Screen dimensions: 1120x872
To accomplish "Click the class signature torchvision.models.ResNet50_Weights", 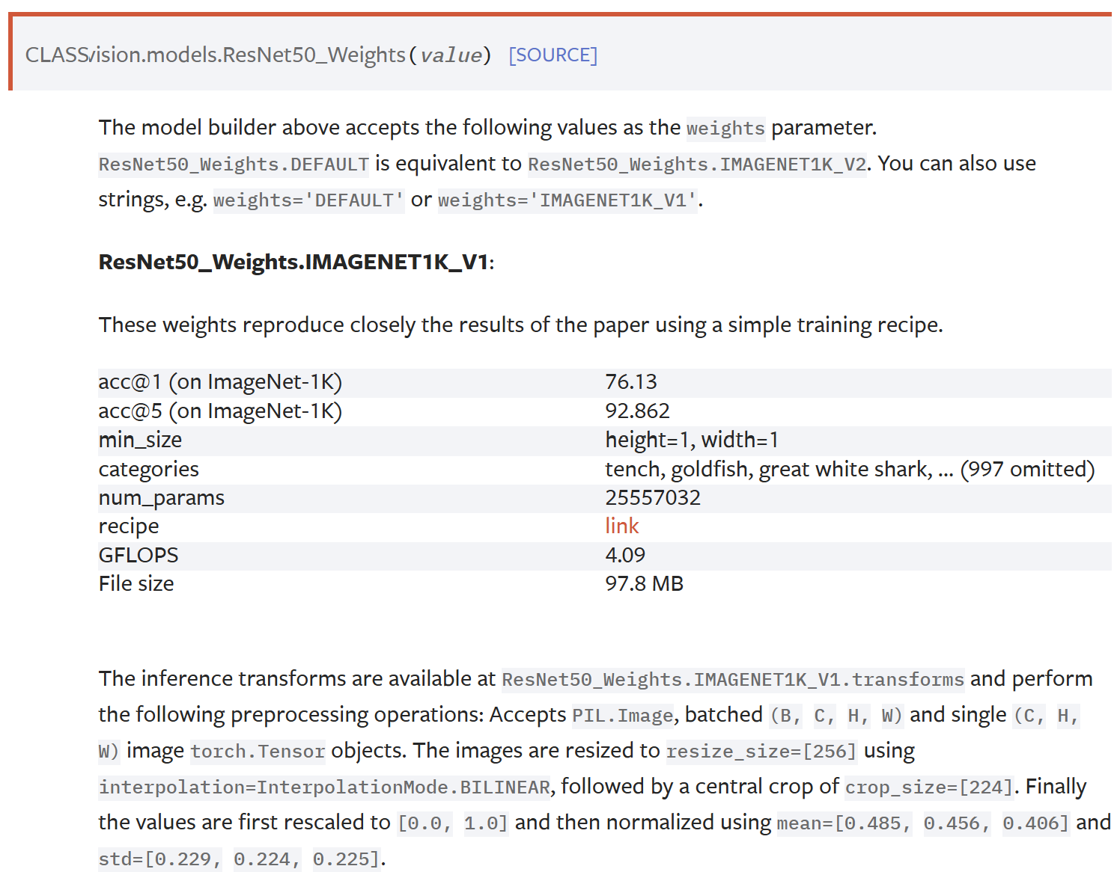I will (216, 55).
